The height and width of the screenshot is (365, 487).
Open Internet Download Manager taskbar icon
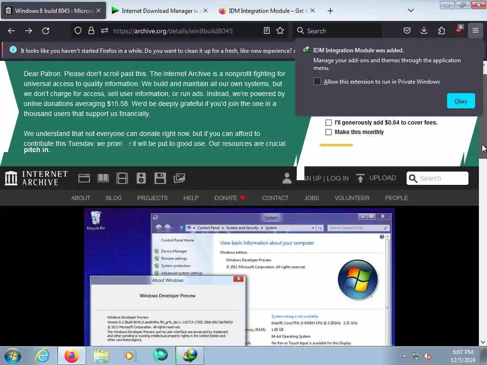[x=190, y=355]
